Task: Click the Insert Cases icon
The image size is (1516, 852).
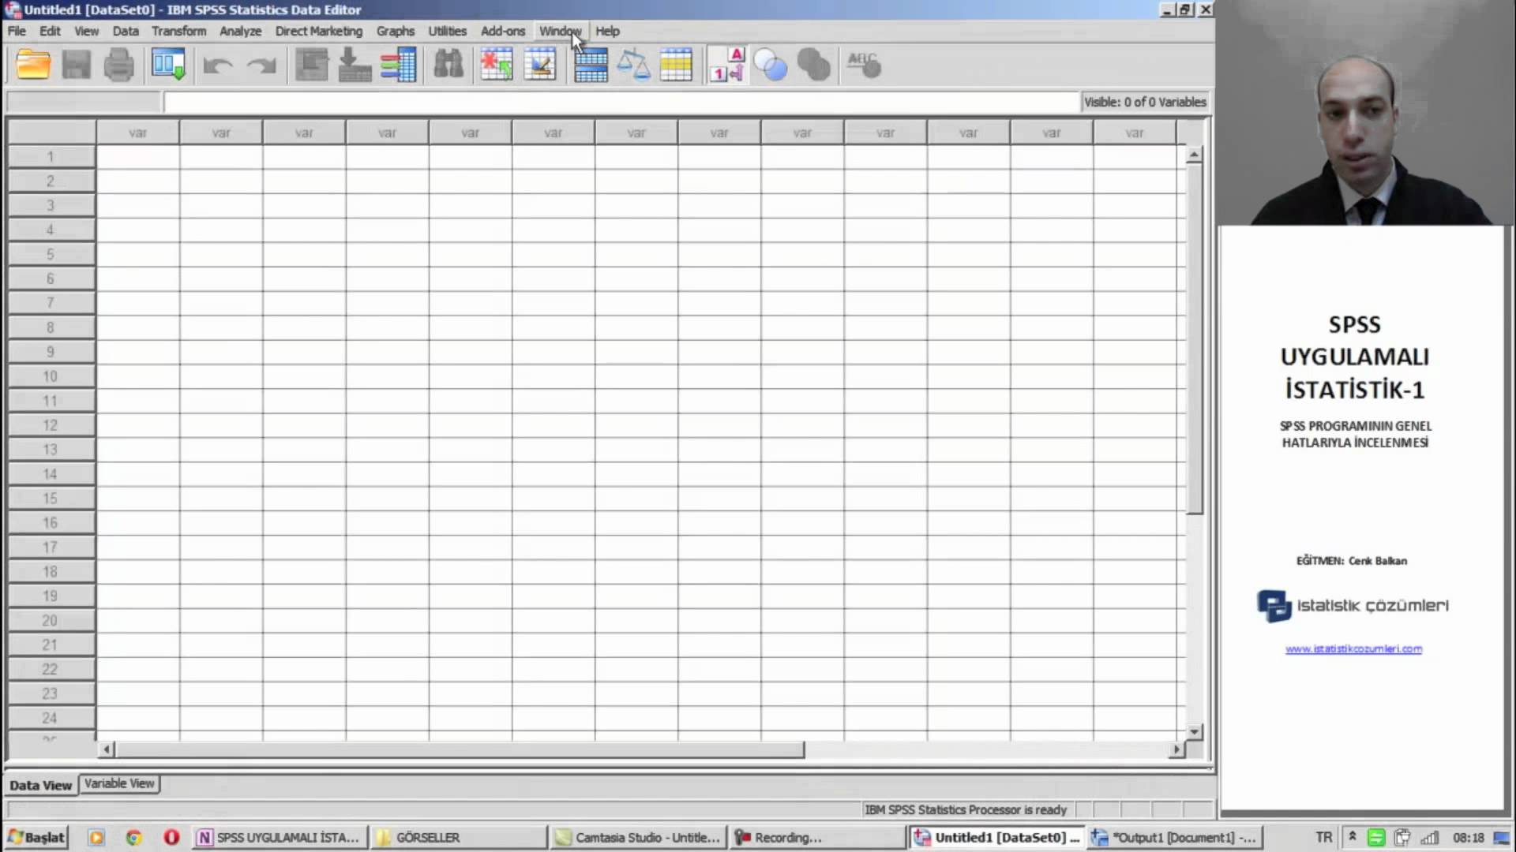Action: [x=497, y=65]
